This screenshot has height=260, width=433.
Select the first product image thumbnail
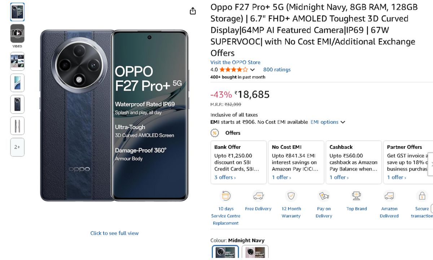tap(17, 12)
